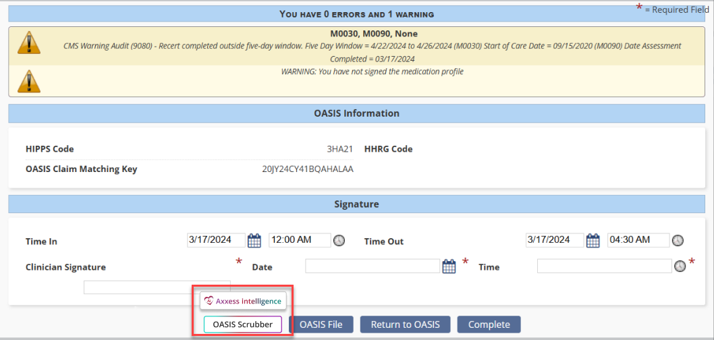Click the Axxess Intelligence badge

(x=243, y=301)
